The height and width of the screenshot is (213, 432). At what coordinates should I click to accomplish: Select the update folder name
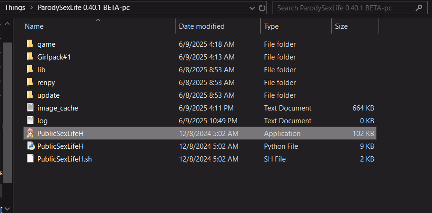tap(48, 95)
